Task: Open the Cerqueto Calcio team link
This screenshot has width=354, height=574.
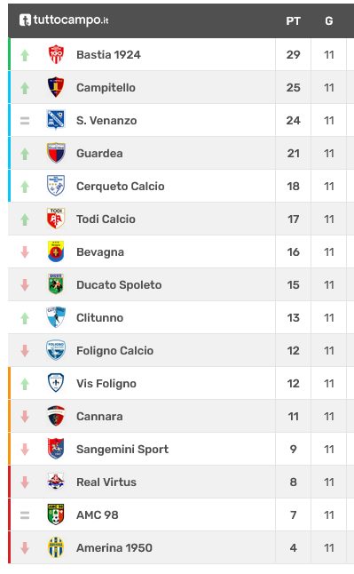Action: (x=121, y=186)
